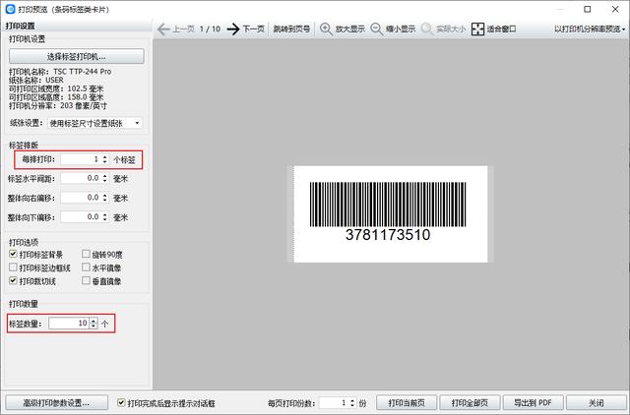Open 高级打印参数设置 button
This screenshot has width=630, height=415.
point(56,402)
